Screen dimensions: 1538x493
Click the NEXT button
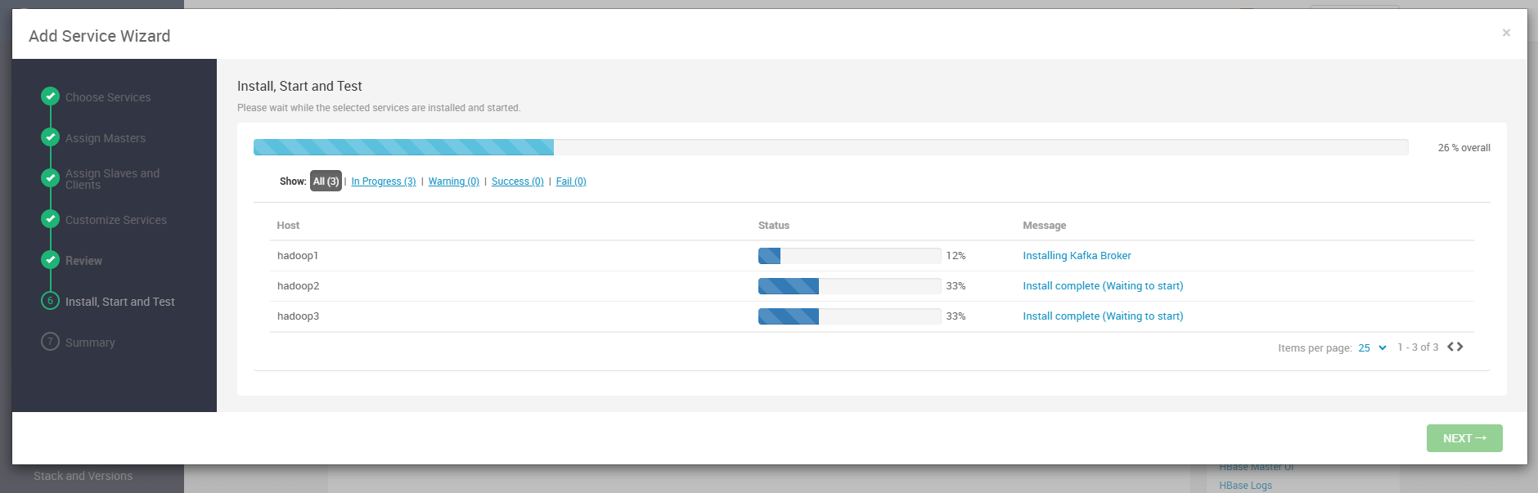[1464, 438]
